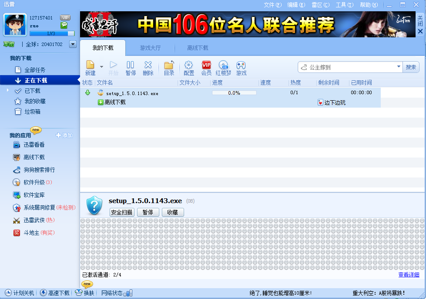Open 软件升级 (3) app
The height and width of the screenshot is (299, 426).
click(x=32, y=182)
